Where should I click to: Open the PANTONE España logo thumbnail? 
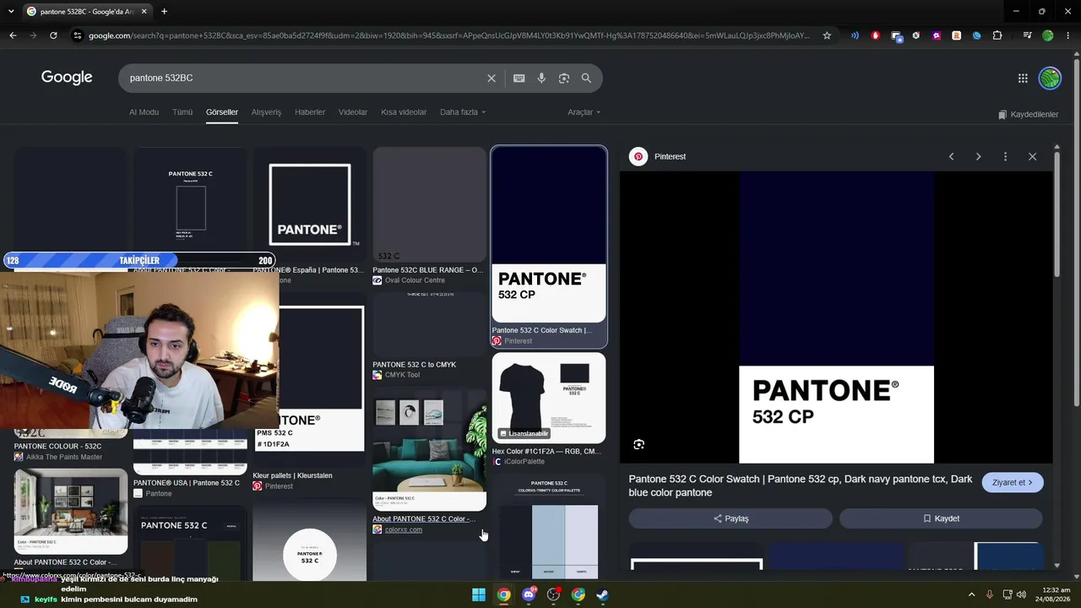(310, 204)
